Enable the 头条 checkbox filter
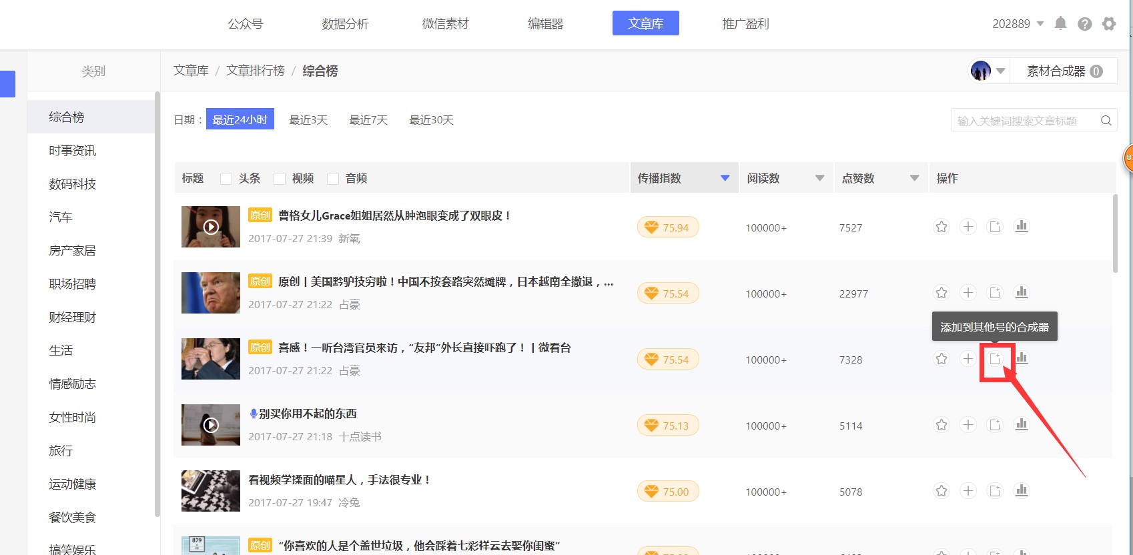The height and width of the screenshot is (555, 1133). (226, 179)
